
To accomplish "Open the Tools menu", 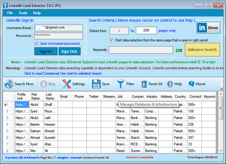I will click(23, 13).
